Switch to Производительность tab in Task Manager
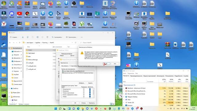Image resolution: width=197 pixels, height=111 pixels. (x=136, y=76)
